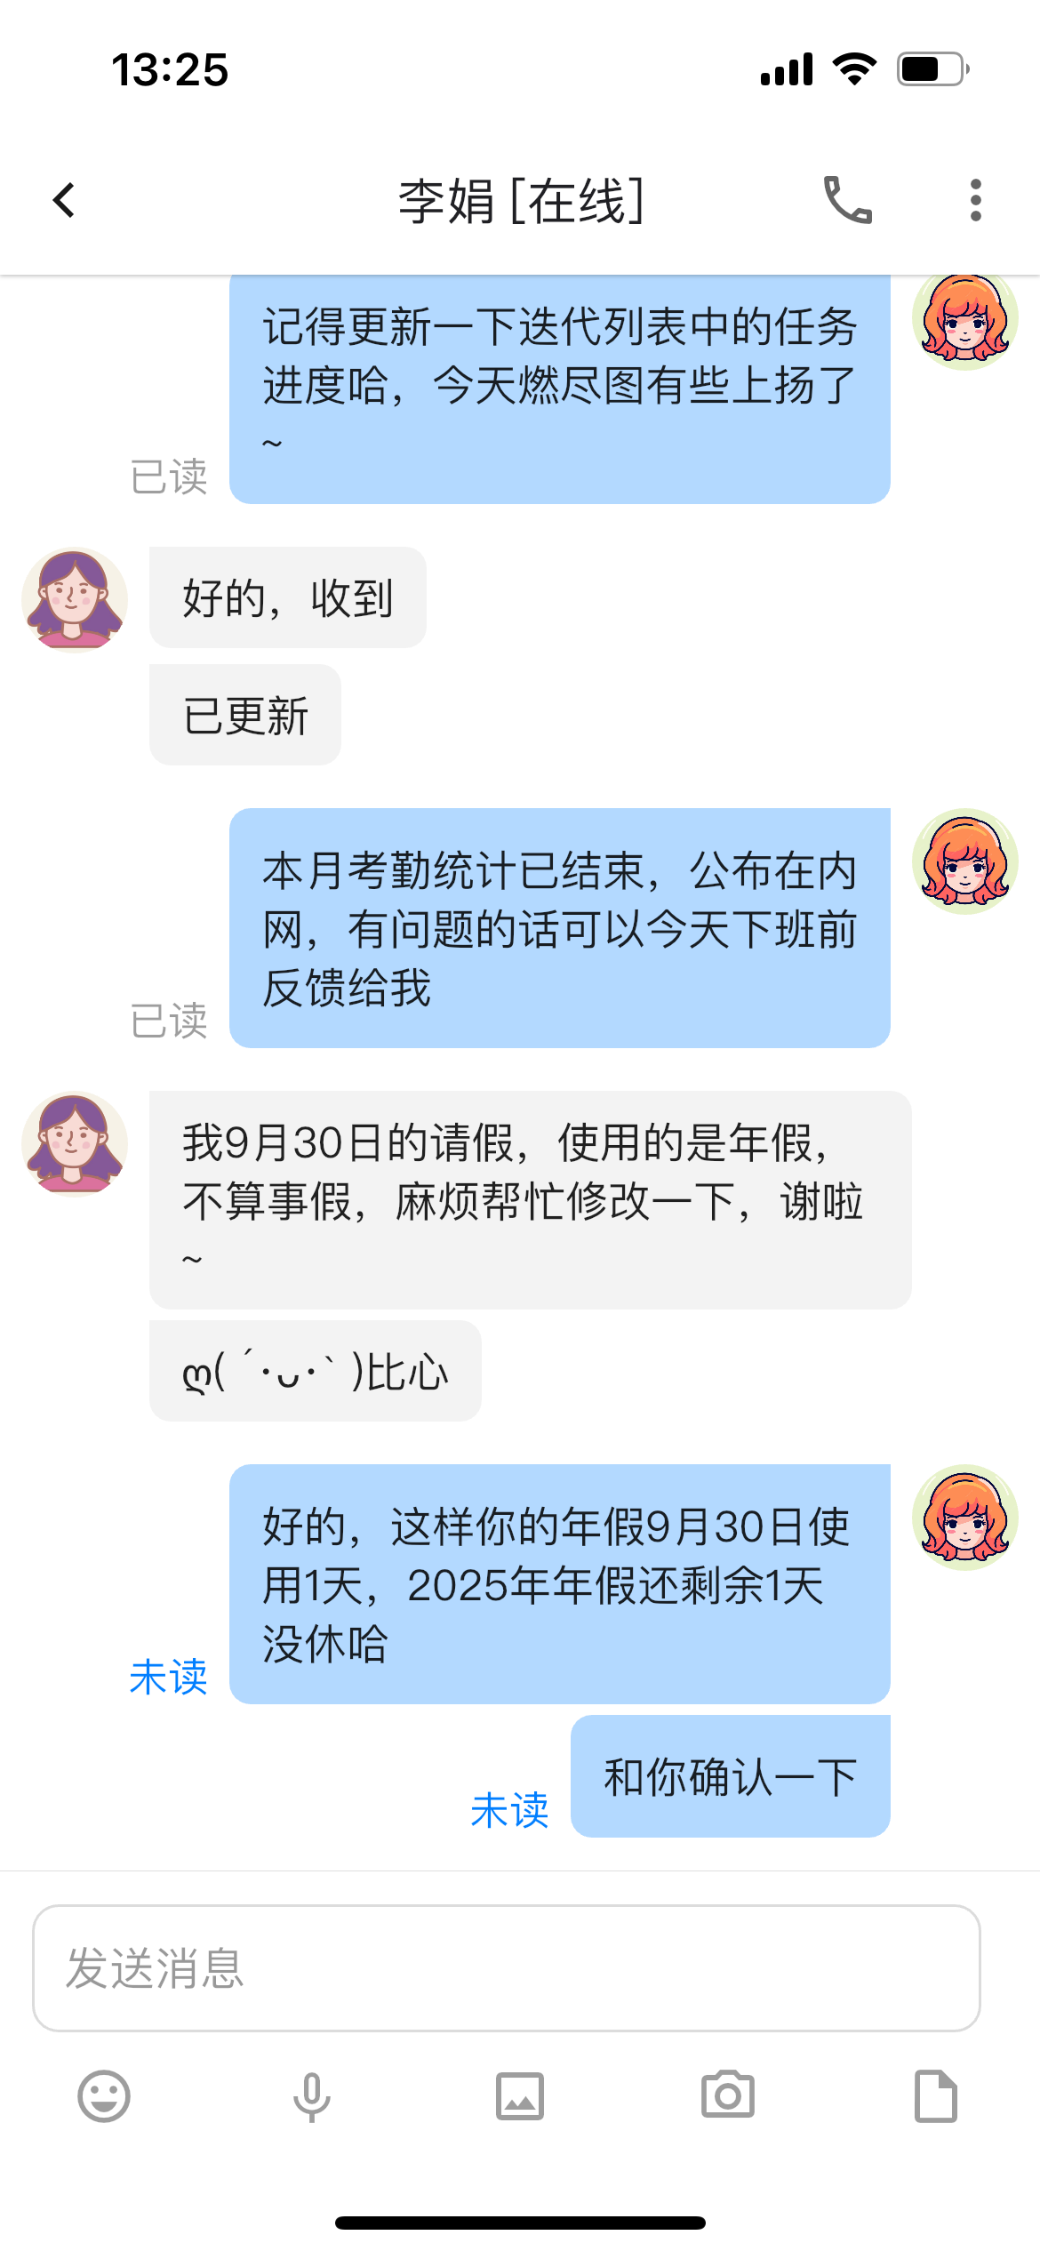Open the emoji picker
The width and height of the screenshot is (1040, 2251).
[104, 2096]
